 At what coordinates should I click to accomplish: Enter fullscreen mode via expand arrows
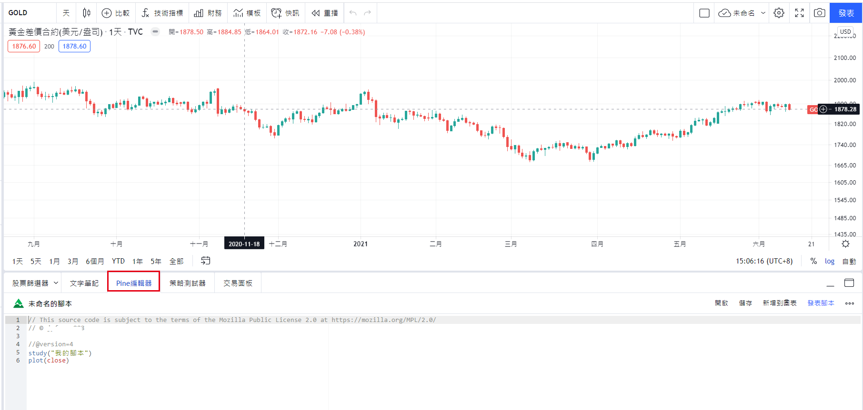(799, 13)
